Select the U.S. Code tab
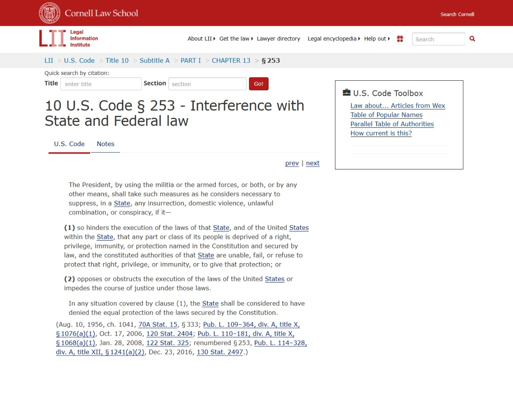This screenshot has width=513, height=410. pos(69,144)
